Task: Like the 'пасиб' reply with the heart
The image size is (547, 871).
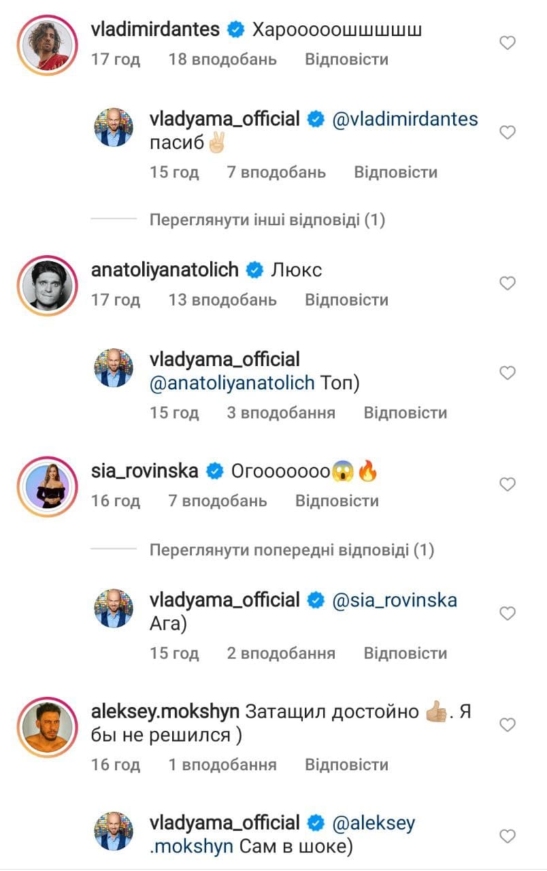Action: pos(508,133)
